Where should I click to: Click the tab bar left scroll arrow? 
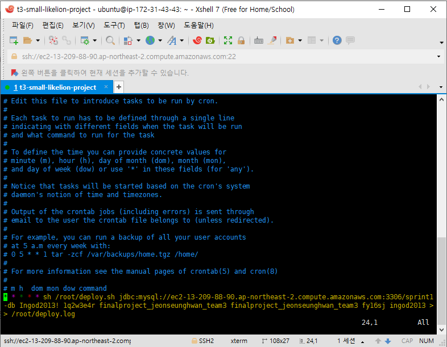pyautogui.click(x=420, y=86)
